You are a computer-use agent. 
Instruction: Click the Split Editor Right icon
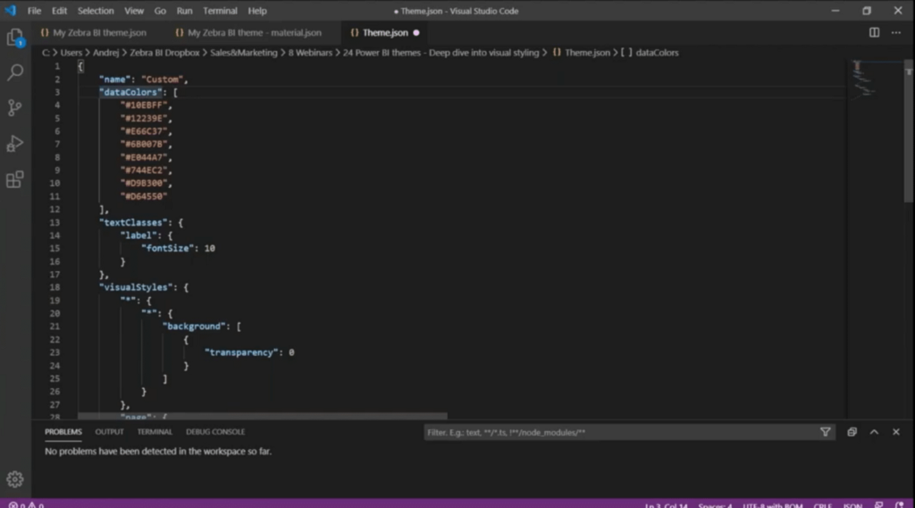874,33
